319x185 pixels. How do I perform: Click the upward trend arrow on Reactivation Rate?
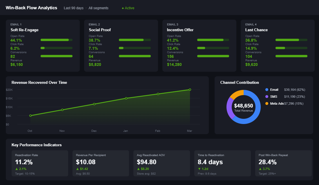16,169
